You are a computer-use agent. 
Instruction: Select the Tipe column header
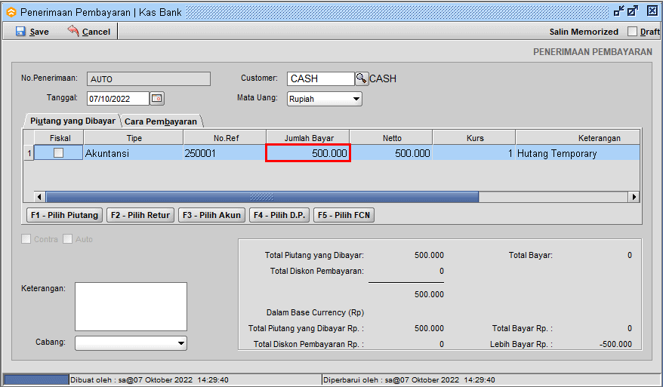(134, 138)
